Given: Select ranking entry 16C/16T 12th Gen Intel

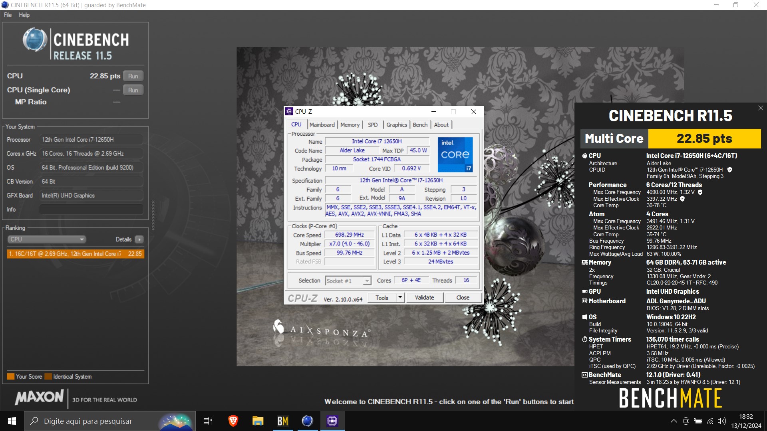Looking at the screenshot, I should tap(75, 254).
